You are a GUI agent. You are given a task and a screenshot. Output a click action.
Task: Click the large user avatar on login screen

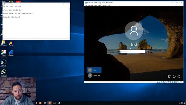point(134,31)
